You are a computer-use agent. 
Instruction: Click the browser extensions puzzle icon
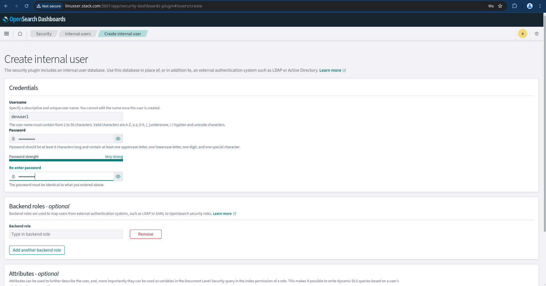tap(515, 6)
